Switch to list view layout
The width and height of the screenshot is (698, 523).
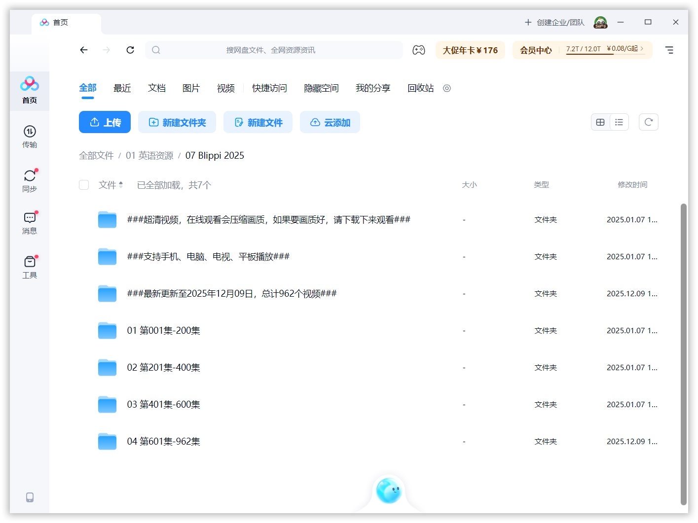[x=619, y=122]
